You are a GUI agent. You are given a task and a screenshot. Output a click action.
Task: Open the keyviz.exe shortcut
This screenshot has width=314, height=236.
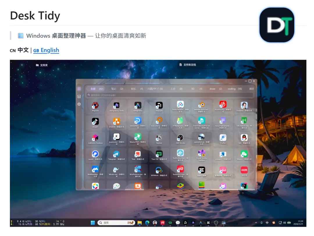point(117,137)
